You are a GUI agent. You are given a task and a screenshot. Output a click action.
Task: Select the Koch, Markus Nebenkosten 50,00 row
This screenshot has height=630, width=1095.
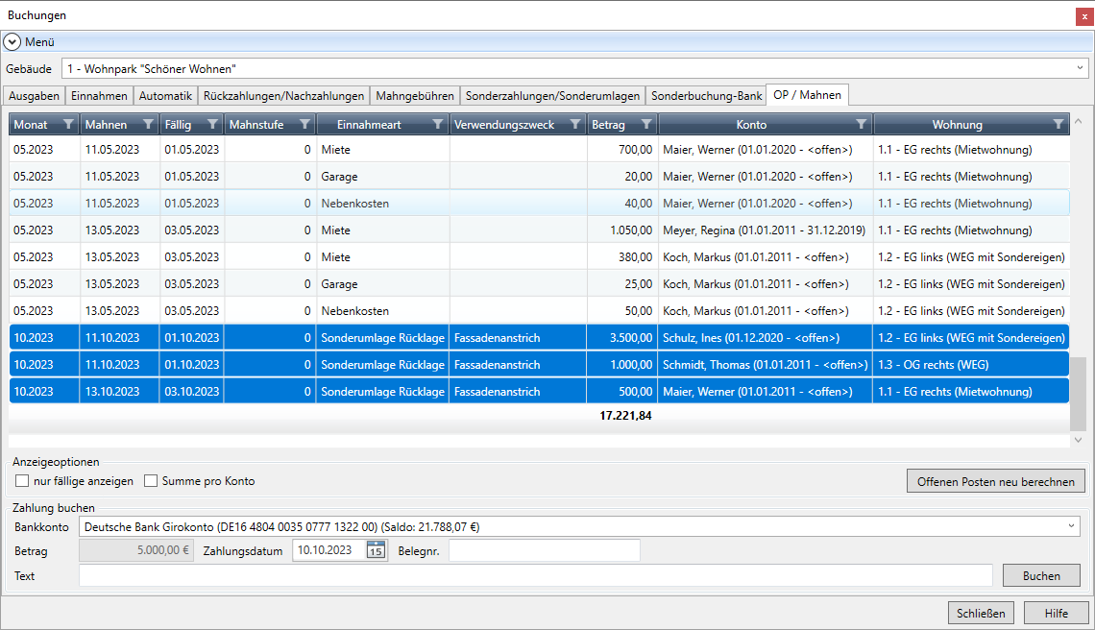click(x=539, y=311)
